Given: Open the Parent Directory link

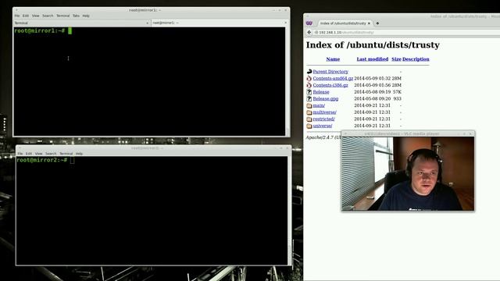Looking at the screenshot, I should (x=330, y=72).
